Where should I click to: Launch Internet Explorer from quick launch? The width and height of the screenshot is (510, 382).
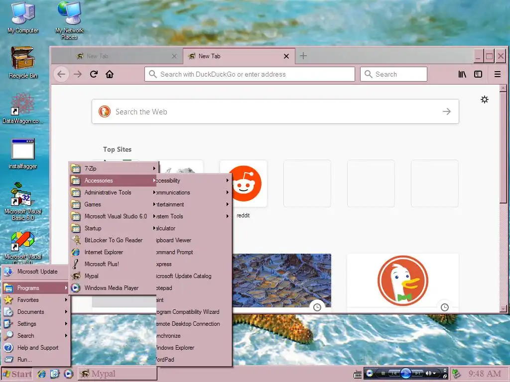tap(41, 374)
